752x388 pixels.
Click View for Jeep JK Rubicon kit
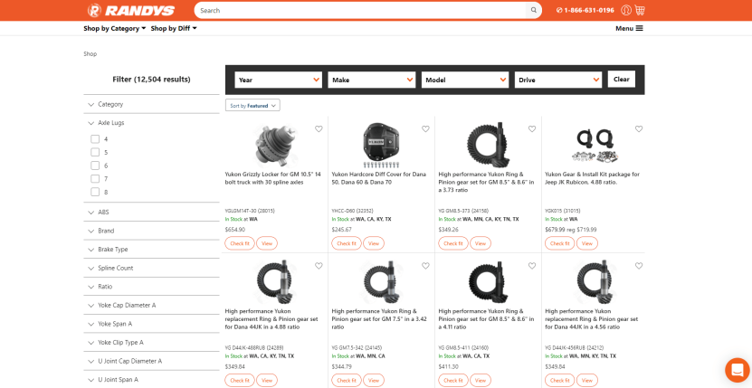(x=587, y=243)
